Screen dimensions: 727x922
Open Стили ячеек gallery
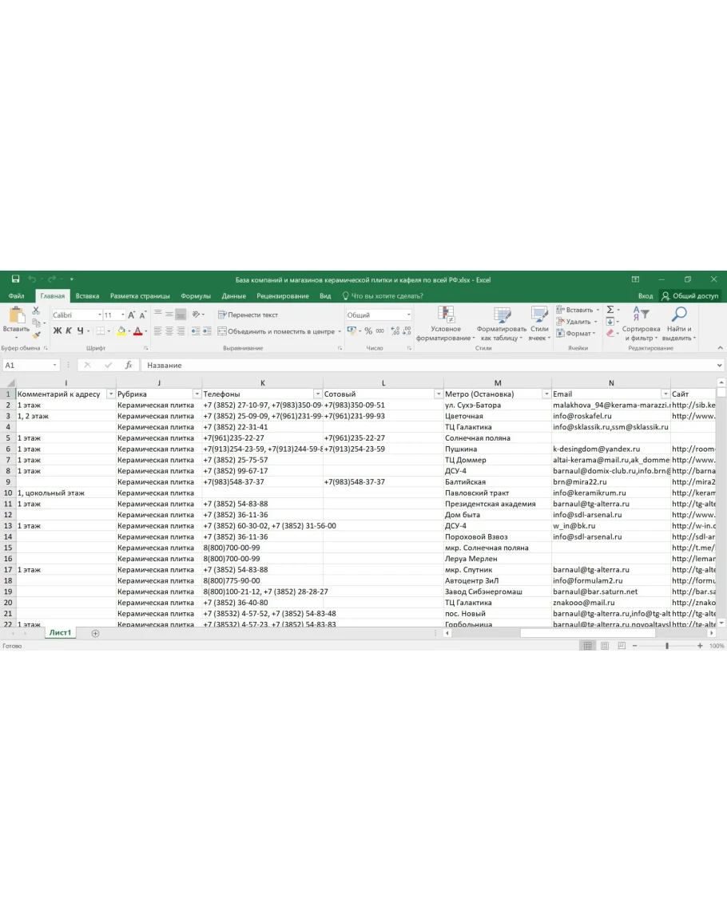coord(539,323)
